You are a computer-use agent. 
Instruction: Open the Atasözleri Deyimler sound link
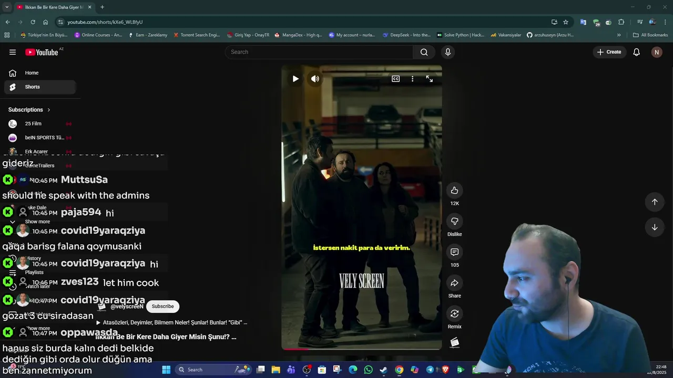click(x=171, y=322)
